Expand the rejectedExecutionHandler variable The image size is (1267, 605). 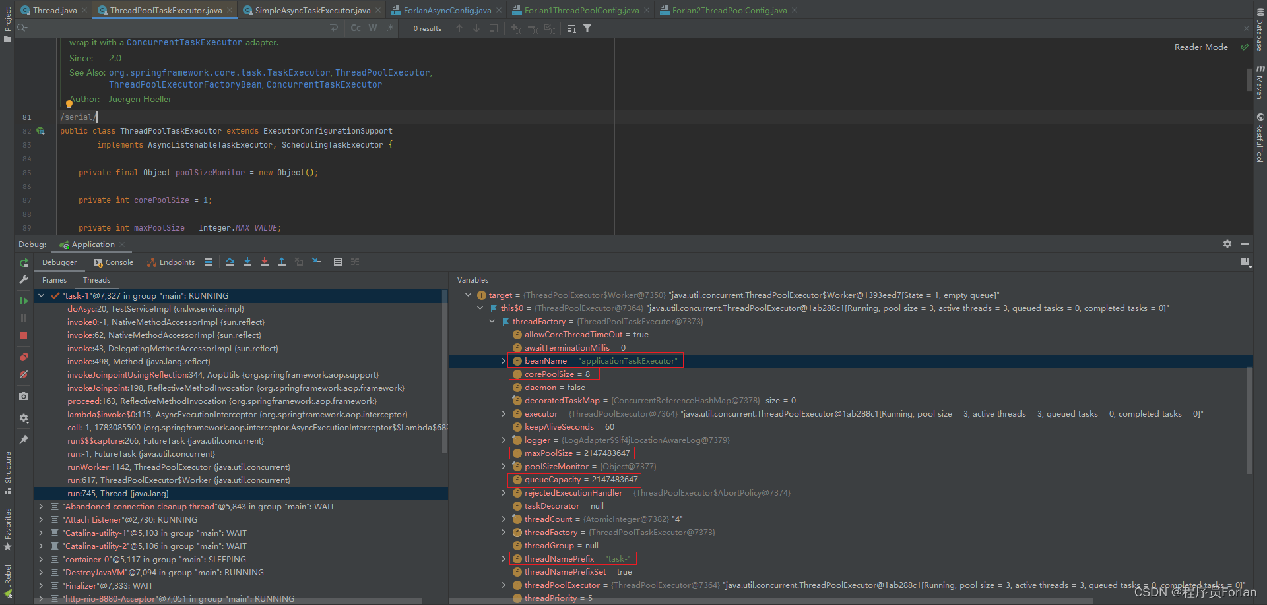pyautogui.click(x=504, y=493)
